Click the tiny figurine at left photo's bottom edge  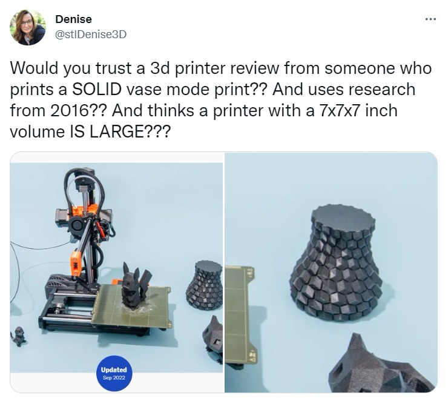tap(18, 337)
